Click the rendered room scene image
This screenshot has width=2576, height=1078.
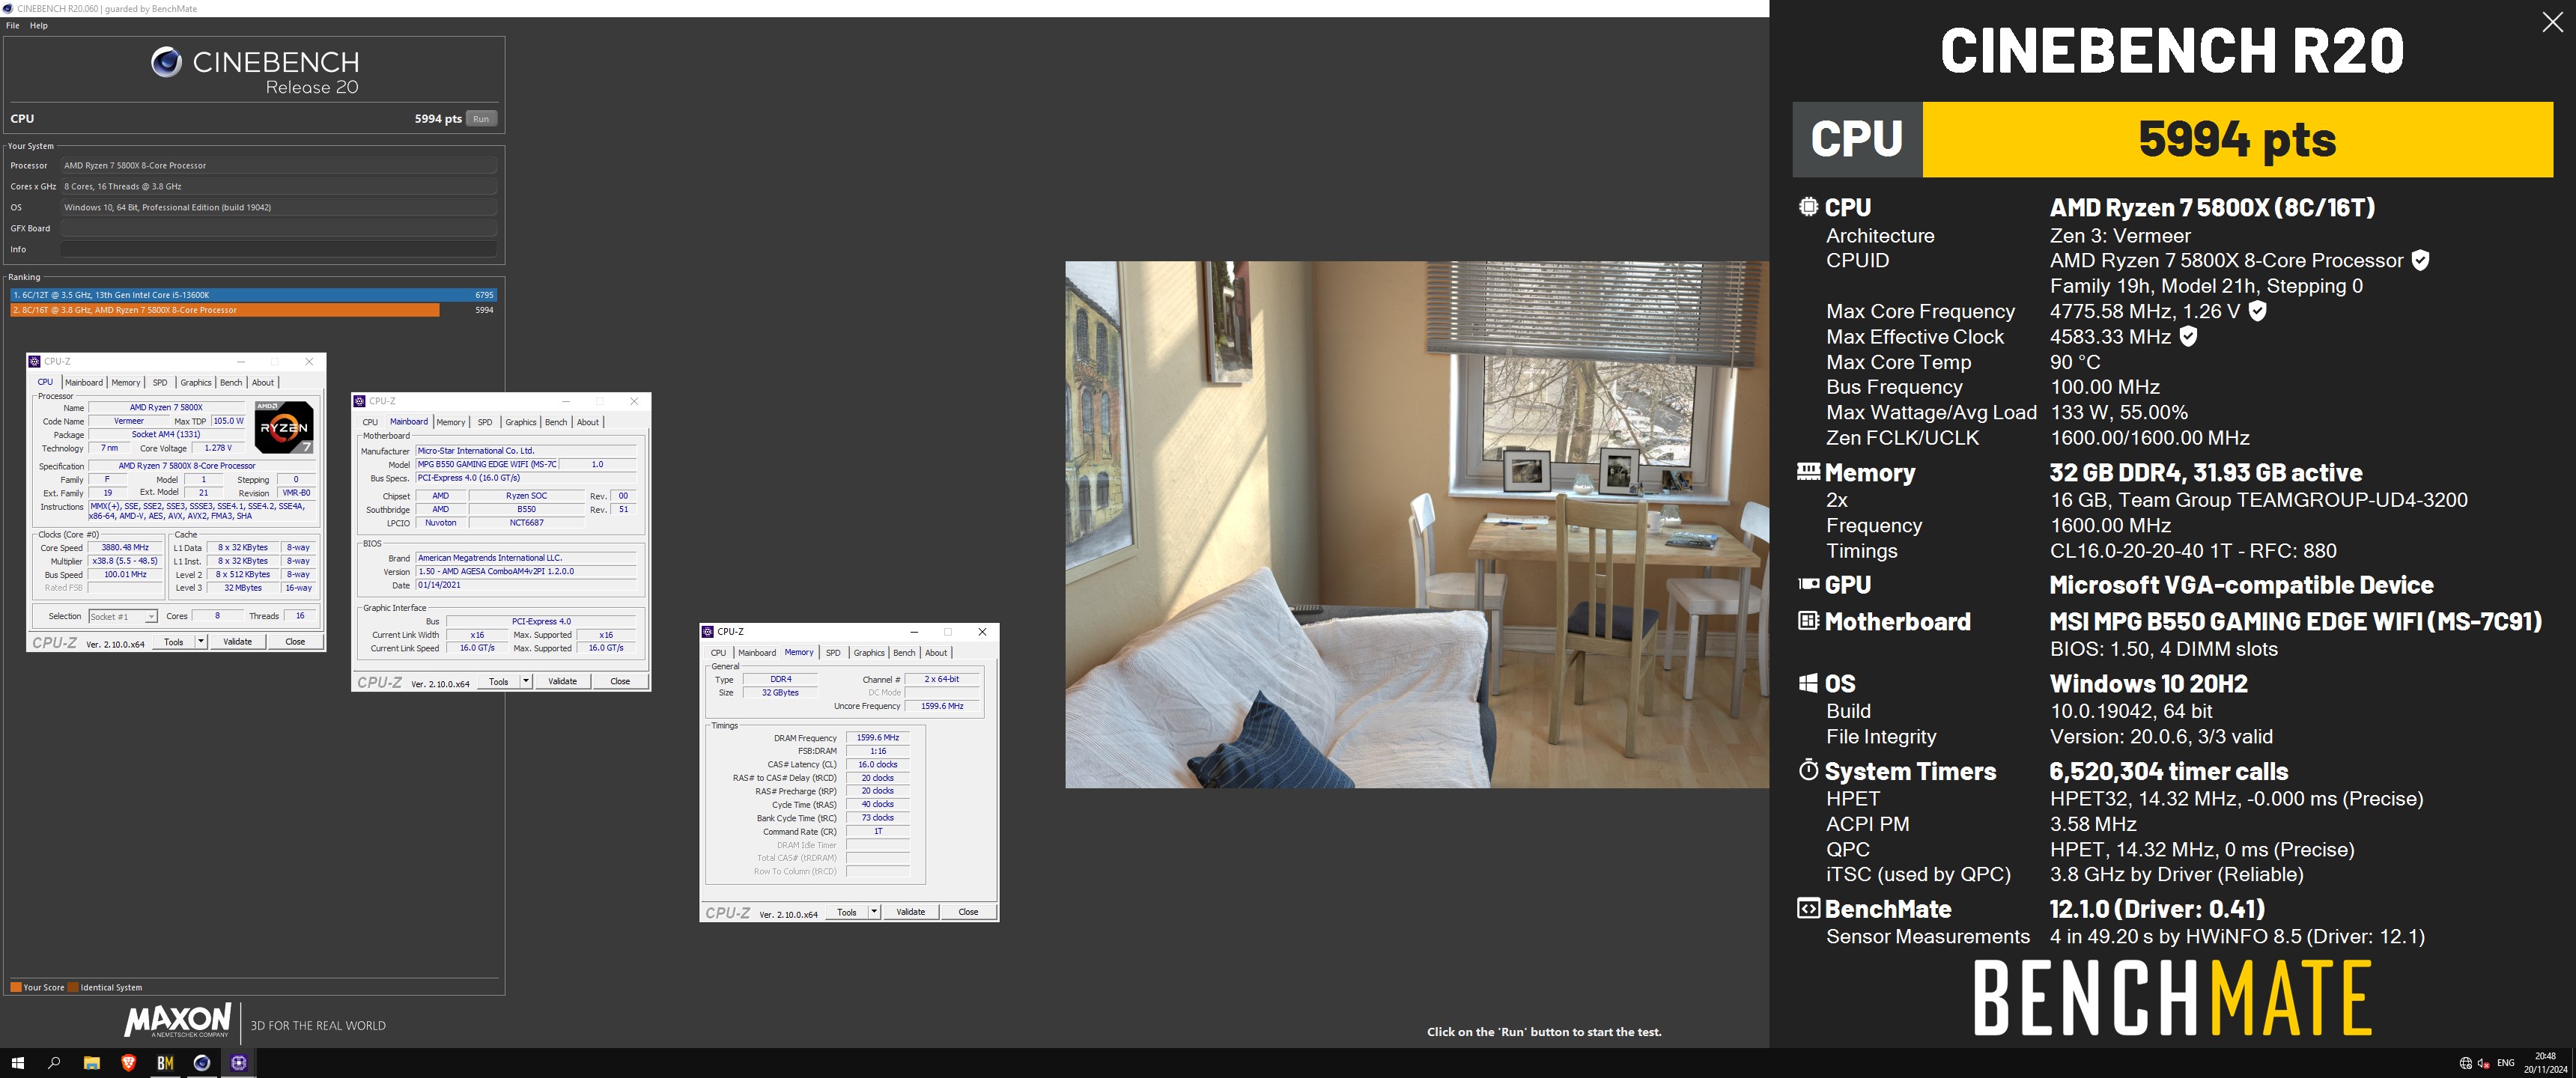point(1417,525)
